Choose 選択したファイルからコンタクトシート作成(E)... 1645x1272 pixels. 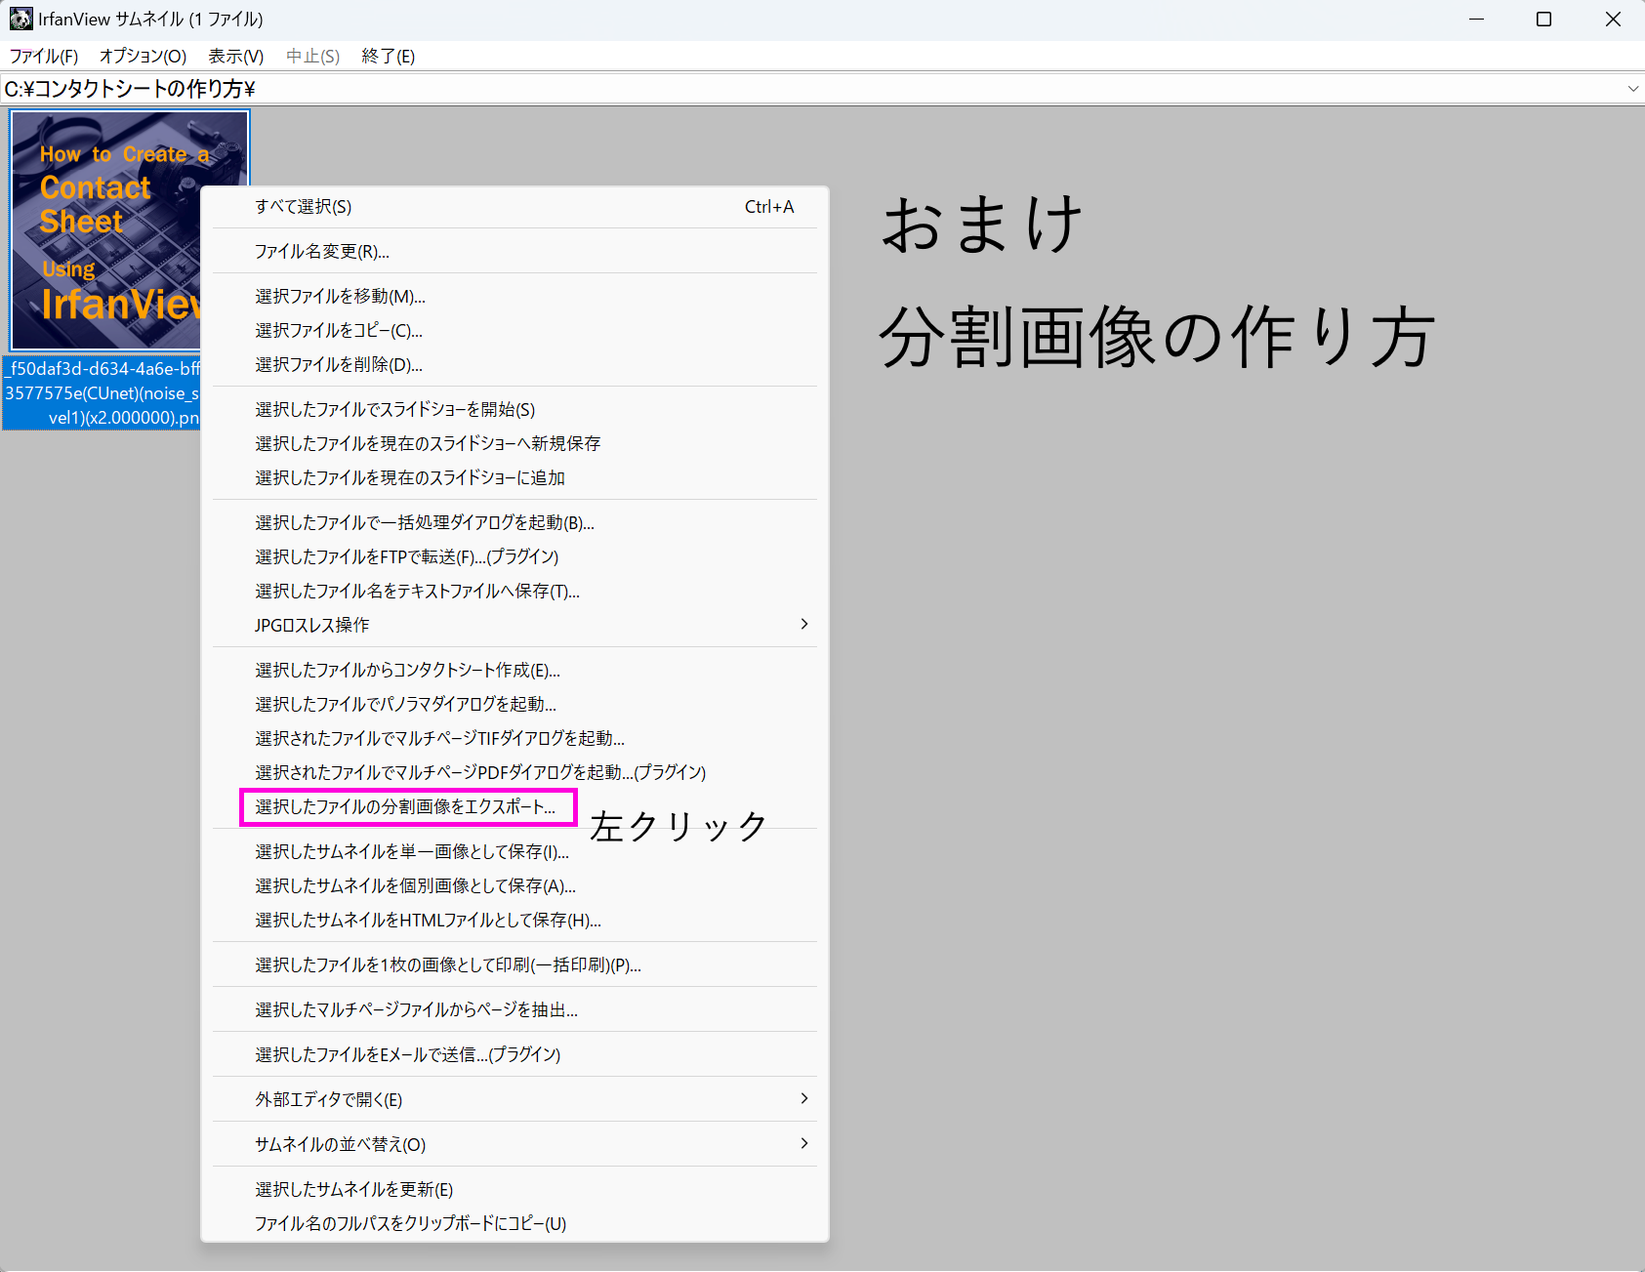tap(407, 671)
